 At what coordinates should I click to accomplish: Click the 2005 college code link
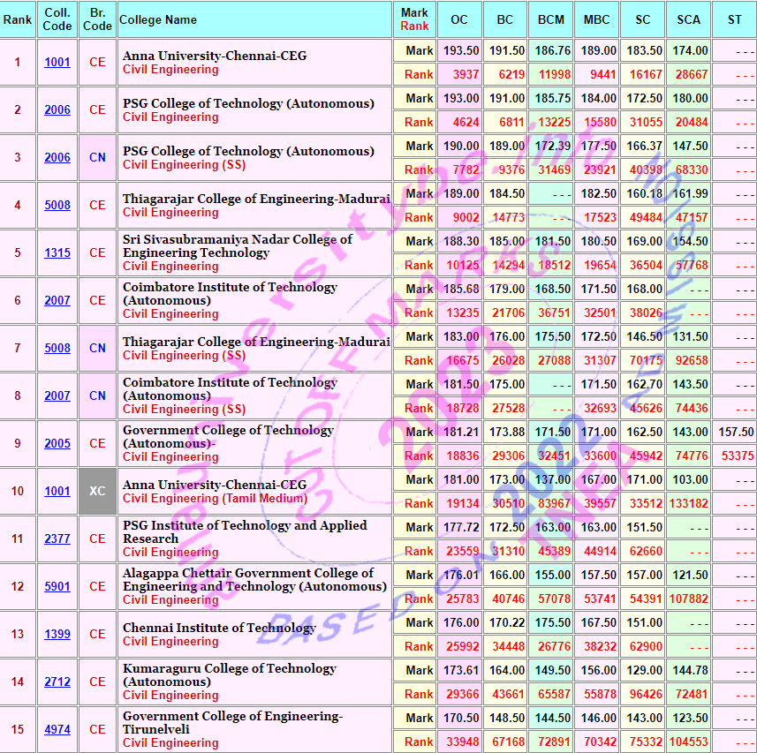coord(57,443)
